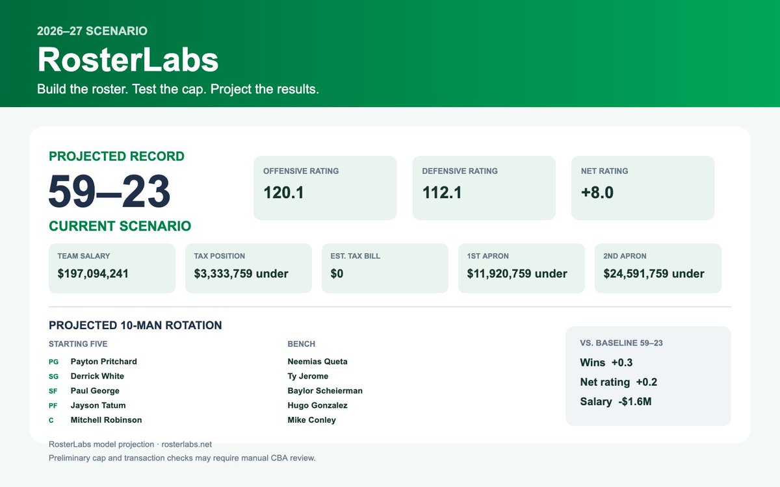
Task: Select starter Mitchell Robinson
Action: (x=106, y=420)
